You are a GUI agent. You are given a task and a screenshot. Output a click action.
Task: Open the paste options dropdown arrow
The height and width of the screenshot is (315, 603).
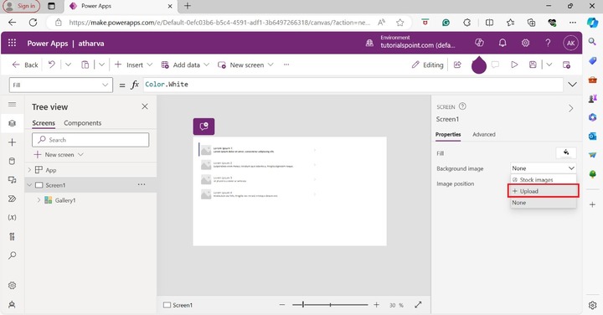(101, 65)
